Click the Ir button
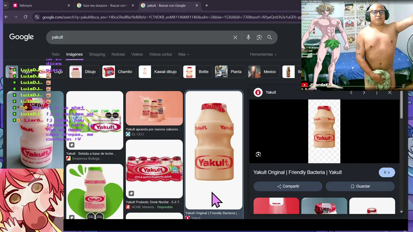Viewport: 413px width, 232px height. coord(387,172)
